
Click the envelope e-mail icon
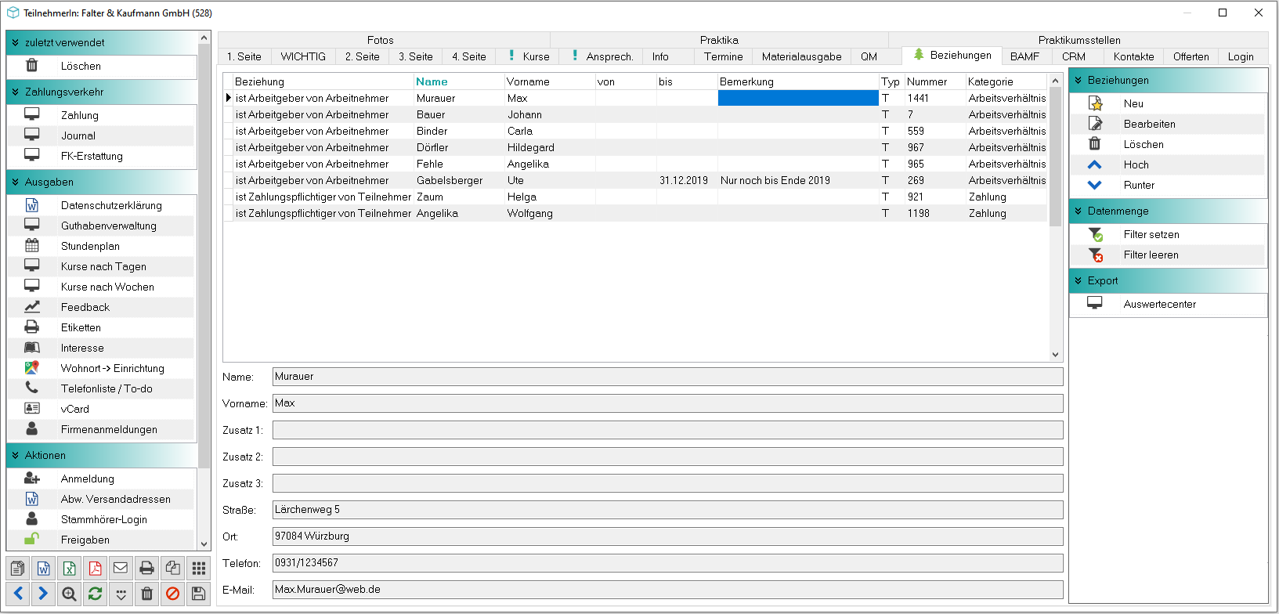121,569
